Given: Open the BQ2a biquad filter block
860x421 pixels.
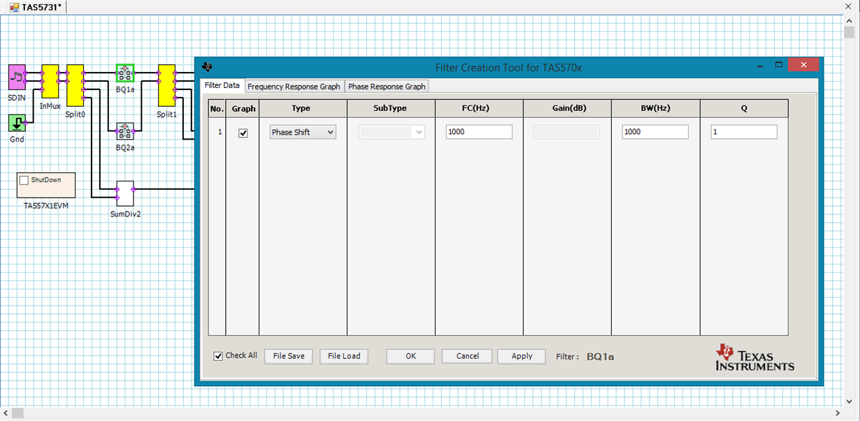Looking at the screenshot, I should coord(125,131).
